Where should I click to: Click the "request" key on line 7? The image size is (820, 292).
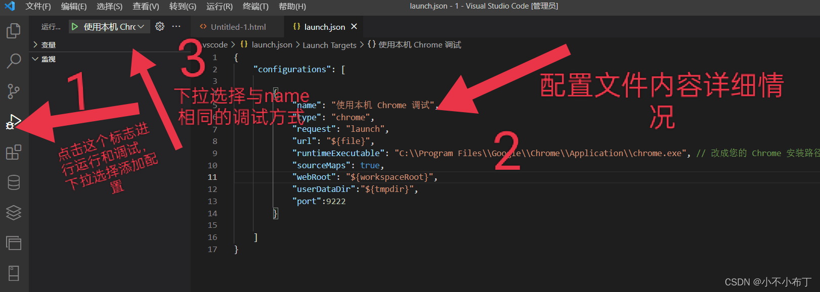(x=314, y=129)
